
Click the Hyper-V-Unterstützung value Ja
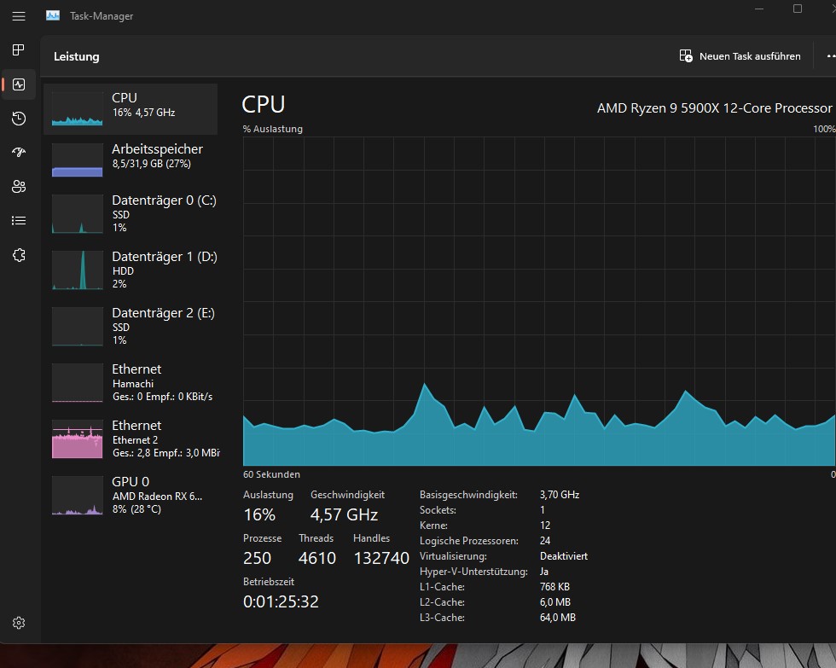[544, 572]
